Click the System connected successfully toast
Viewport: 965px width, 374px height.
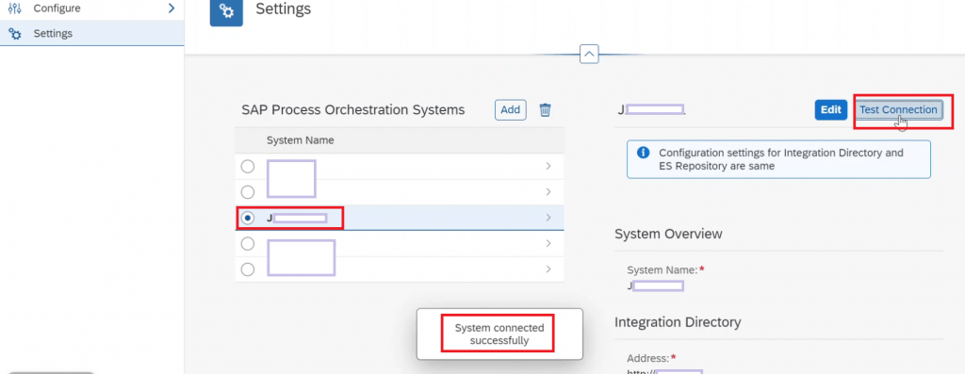[x=499, y=334]
